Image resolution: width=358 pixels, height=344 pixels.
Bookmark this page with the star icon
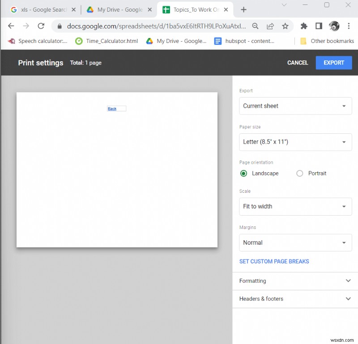pos(285,26)
